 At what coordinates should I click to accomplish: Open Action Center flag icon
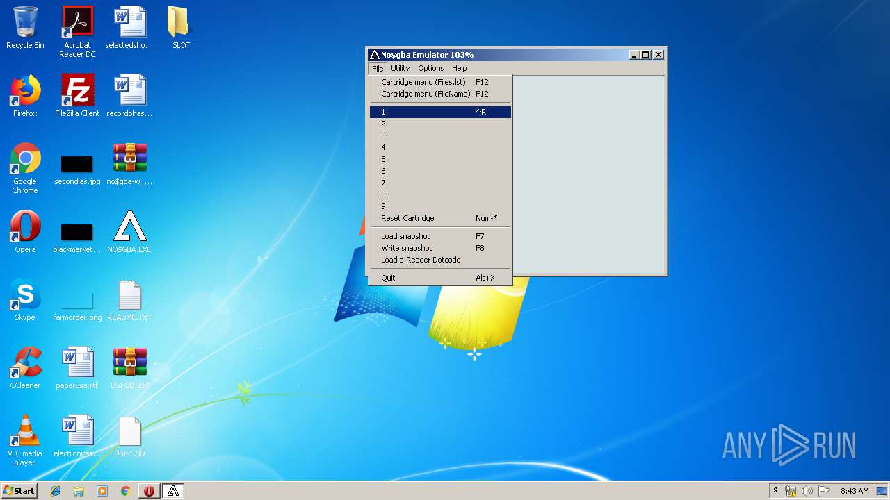point(823,491)
